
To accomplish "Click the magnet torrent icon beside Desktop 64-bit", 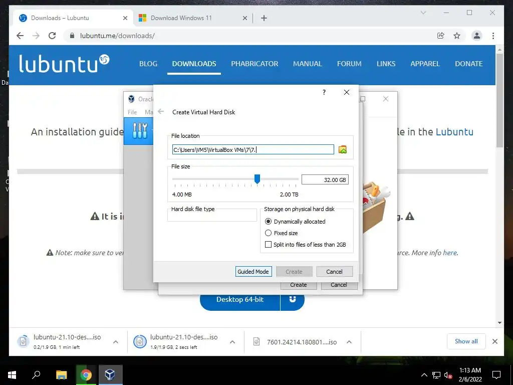I will point(293,300).
